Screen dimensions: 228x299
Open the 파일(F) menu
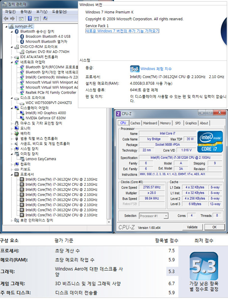(x=10, y=11)
